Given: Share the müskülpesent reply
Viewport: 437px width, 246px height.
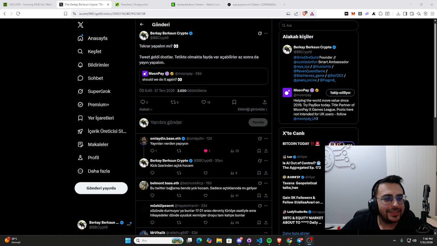Looking at the screenshot, I should point(266,223).
